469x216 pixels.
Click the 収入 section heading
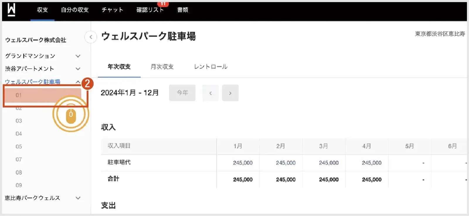(108, 127)
